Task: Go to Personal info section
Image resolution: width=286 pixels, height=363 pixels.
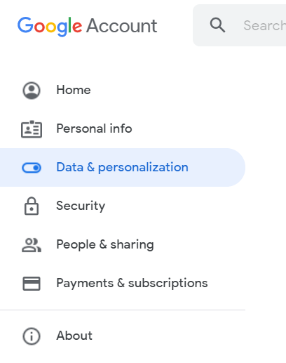Action: coord(94,128)
